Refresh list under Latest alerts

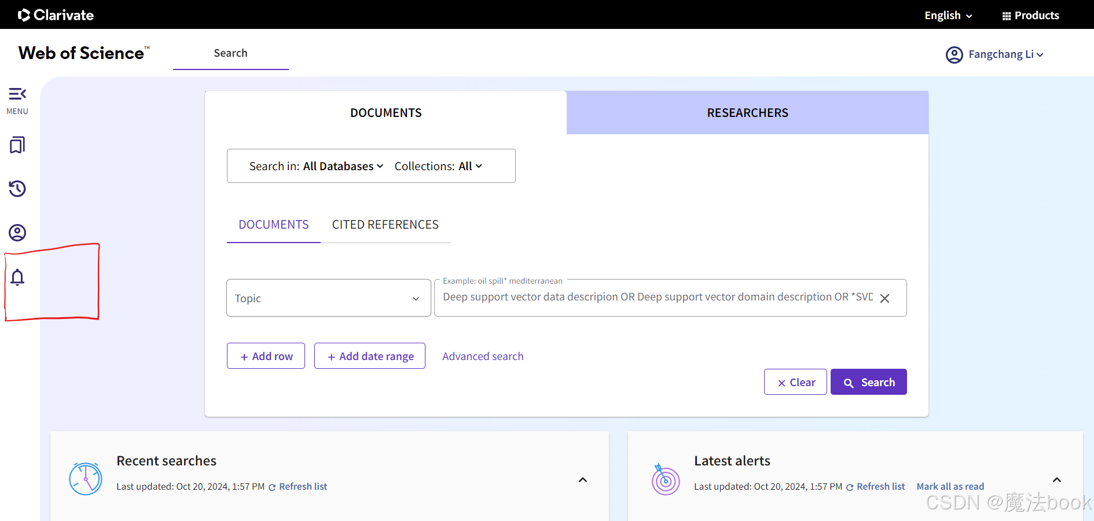point(876,487)
